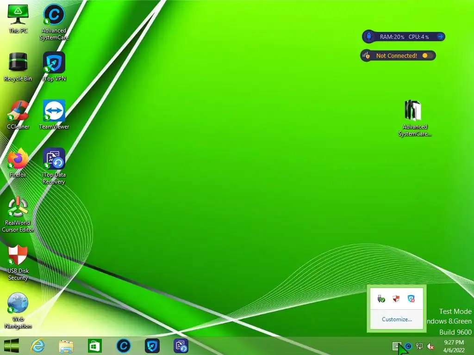Viewport: 474px width, 355px height.
Task: Launch USB Disk Security desktop shortcut
Action: tap(18, 262)
